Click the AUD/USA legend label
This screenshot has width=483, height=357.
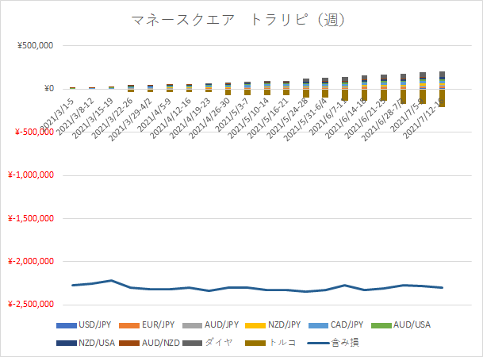point(412,325)
